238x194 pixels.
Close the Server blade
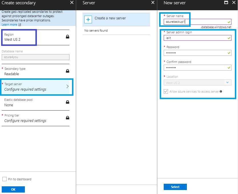pos(153,3)
